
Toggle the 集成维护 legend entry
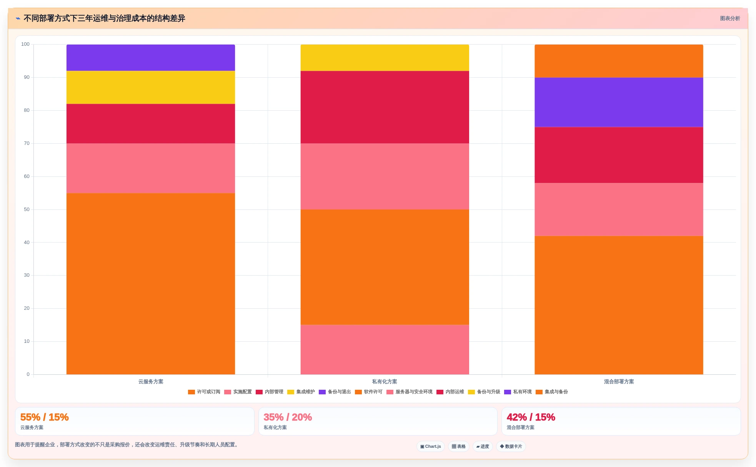(301, 392)
